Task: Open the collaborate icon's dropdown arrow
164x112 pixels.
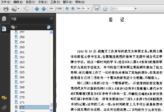Action: tap(18, 9)
